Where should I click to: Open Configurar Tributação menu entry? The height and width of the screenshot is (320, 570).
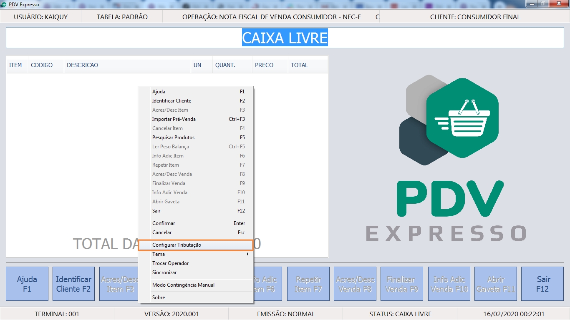coord(195,245)
